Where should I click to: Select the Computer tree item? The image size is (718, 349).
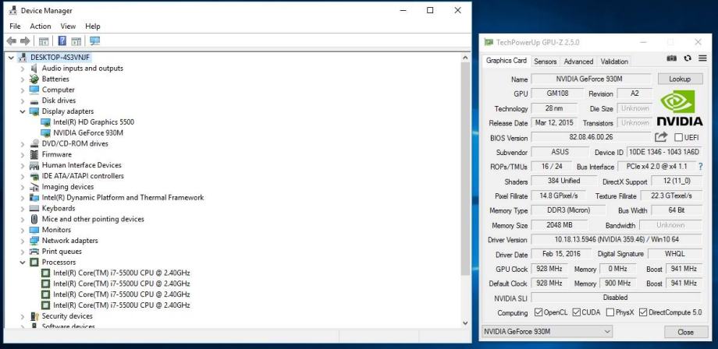coord(59,90)
